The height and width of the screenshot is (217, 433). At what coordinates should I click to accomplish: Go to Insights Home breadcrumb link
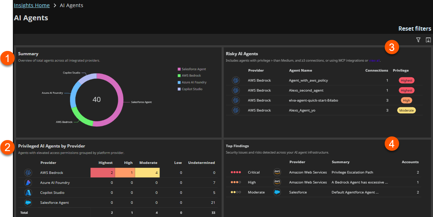31,5
